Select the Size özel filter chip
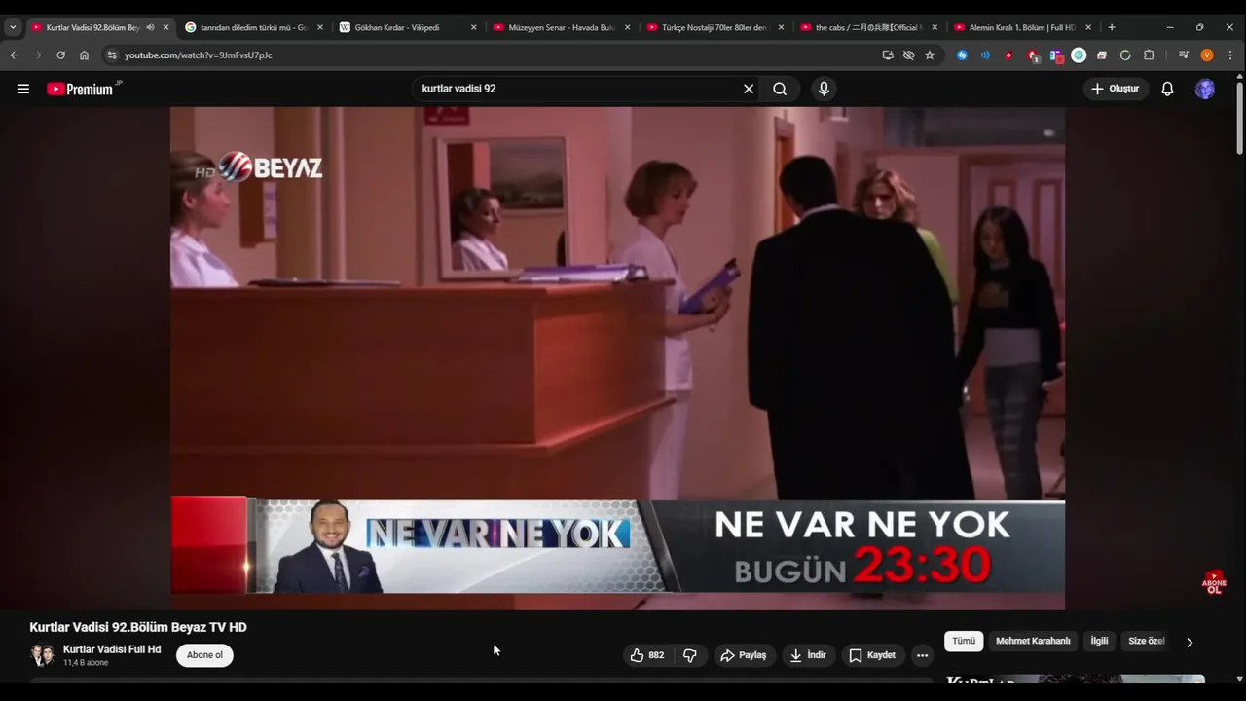 coord(1146,641)
